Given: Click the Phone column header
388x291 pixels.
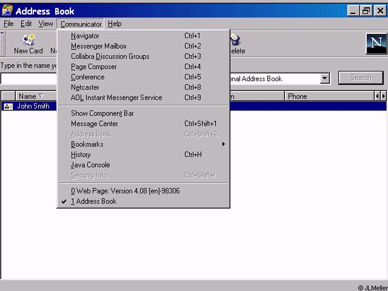Looking at the screenshot, I should [x=329, y=96].
